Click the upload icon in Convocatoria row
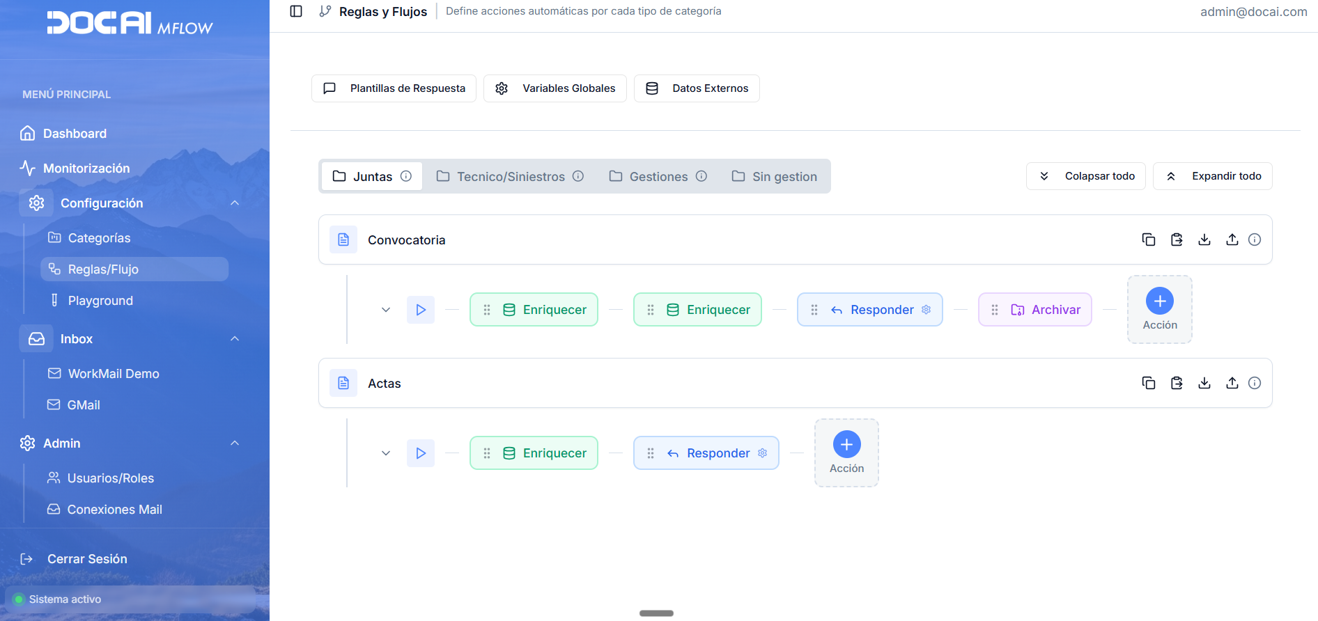The image size is (1318, 621). point(1232,239)
